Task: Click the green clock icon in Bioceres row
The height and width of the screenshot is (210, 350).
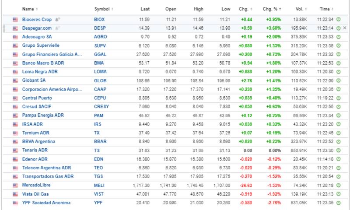Action: [338, 20]
